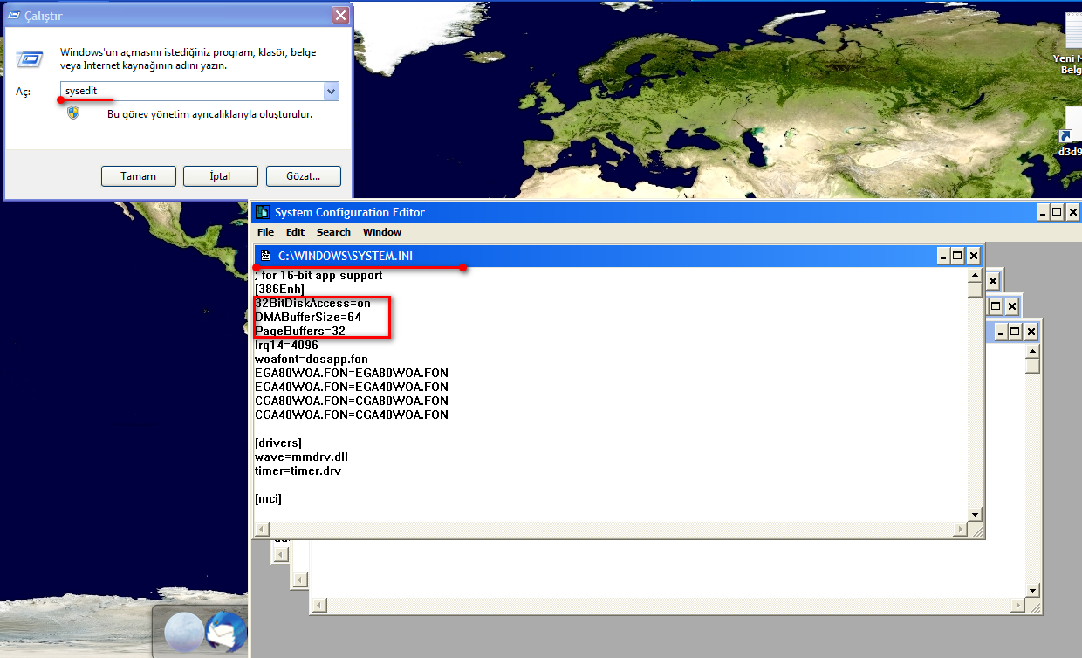Click the 'EGA40WOA.FON=EGA40WOA.FON' line
The width and height of the screenshot is (1082, 658).
pos(352,387)
